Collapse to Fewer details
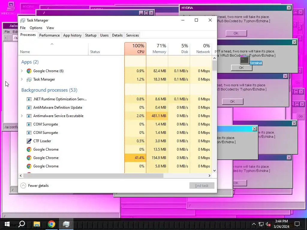Viewport: 307px width, 230px height. [x=34, y=186]
